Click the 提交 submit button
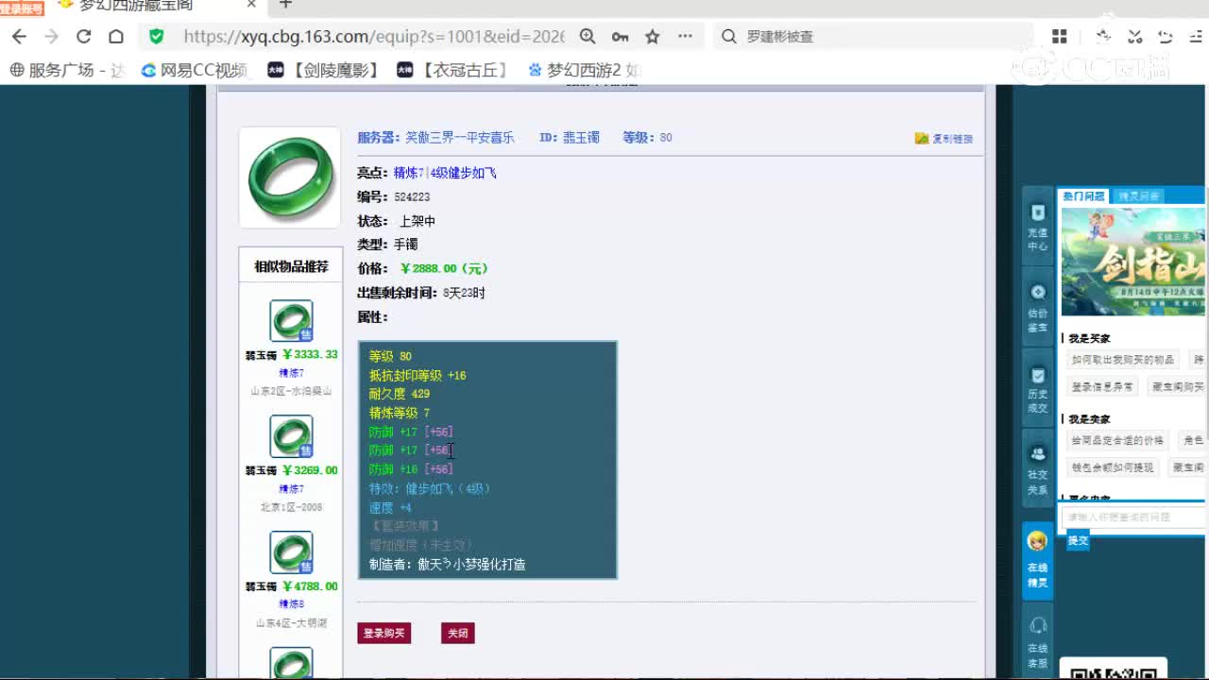 pyautogui.click(x=1078, y=541)
